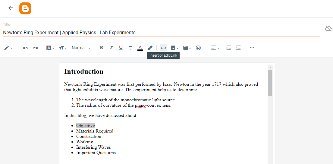
Task: Open the insert video dropdown
Action: pyautogui.click(x=187, y=48)
